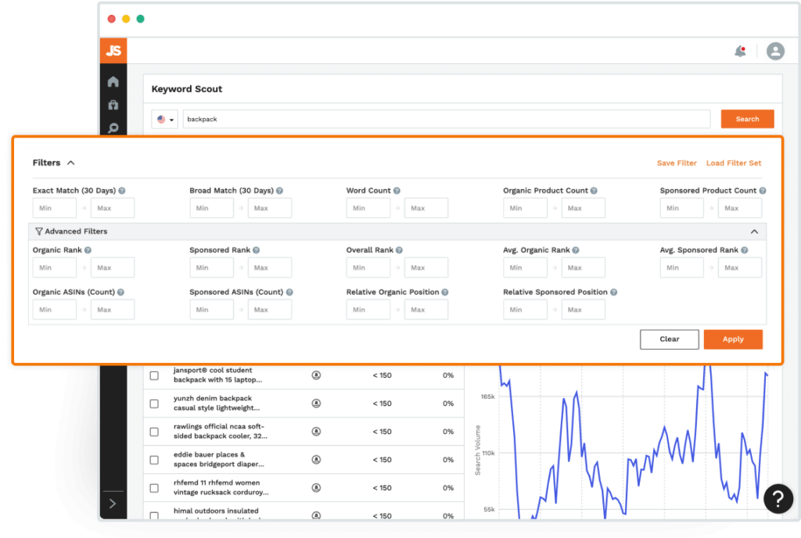The height and width of the screenshot is (538, 801).
Task: Click the Avg. Sponsored Rank Min field
Action: click(682, 268)
